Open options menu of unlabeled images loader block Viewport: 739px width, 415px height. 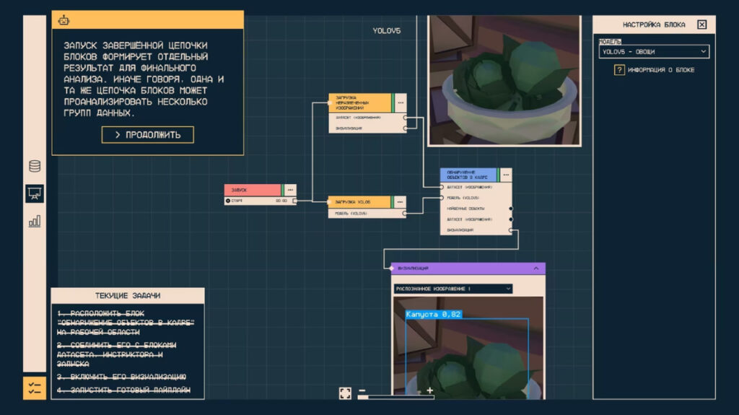400,102
